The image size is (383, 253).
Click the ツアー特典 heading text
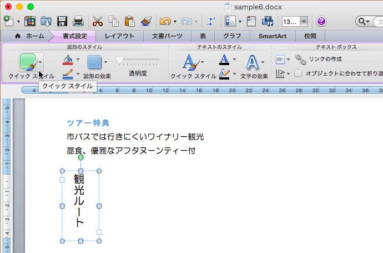(x=88, y=123)
